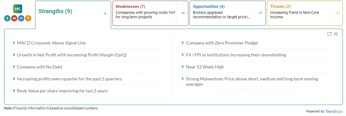The height and width of the screenshot is (116, 346).
Task: Open Company with No Debt item
Action: (89, 67)
